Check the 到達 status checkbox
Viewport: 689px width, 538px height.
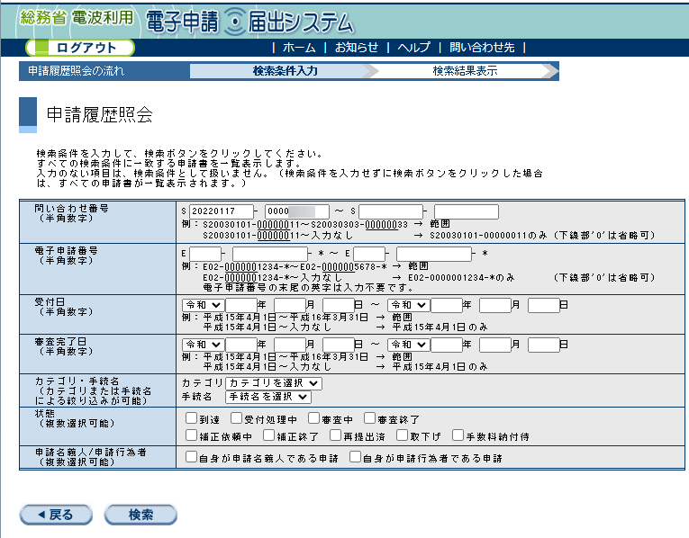click(191, 418)
